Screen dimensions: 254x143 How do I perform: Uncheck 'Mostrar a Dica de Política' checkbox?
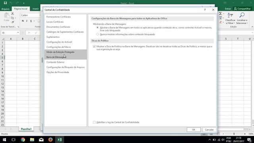pyautogui.click(x=94, y=46)
